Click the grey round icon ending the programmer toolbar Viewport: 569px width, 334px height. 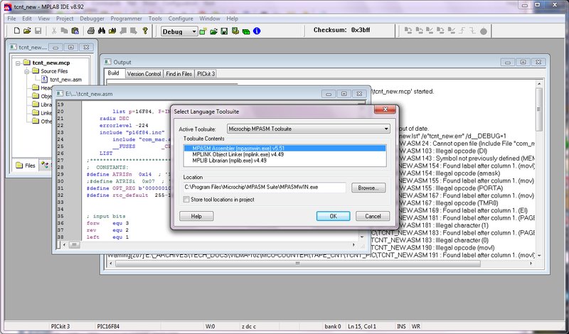(484, 31)
